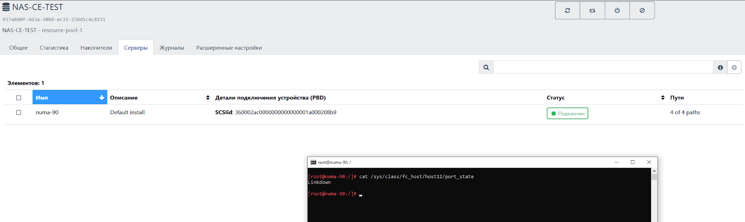The width and height of the screenshot is (745, 222).
Task: Click the retweet-style rescan toolbar icon
Action: tap(592, 10)
